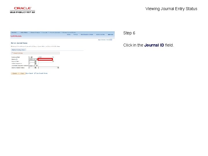
Task: Open the Journal Header Status operator dropdown
Action: (x=32, y=68)
